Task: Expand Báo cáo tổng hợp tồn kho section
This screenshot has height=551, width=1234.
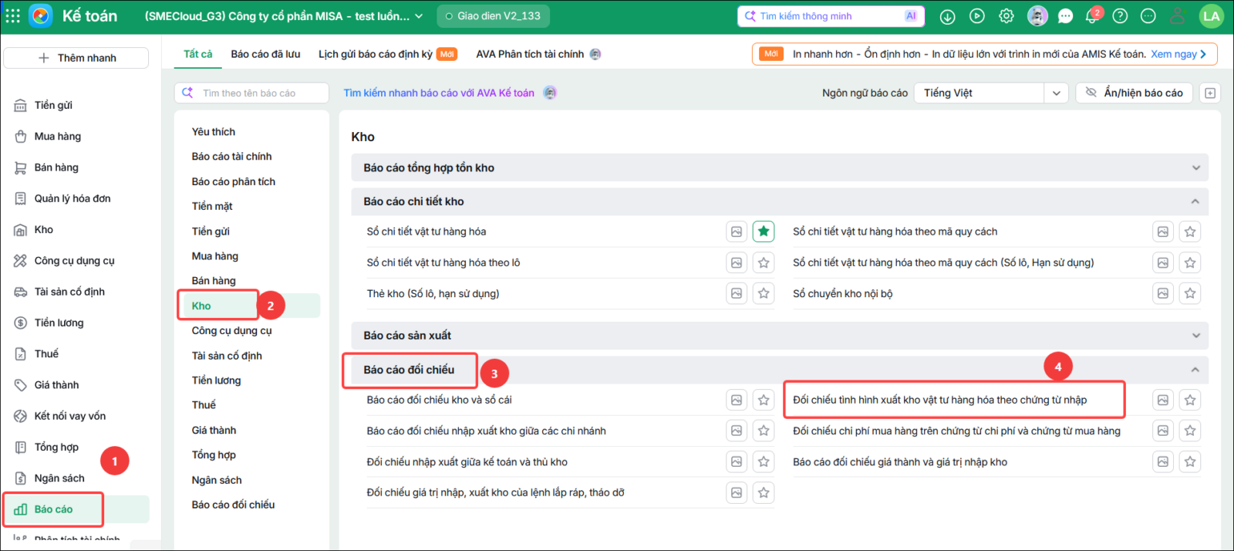Action: point(779,167)
